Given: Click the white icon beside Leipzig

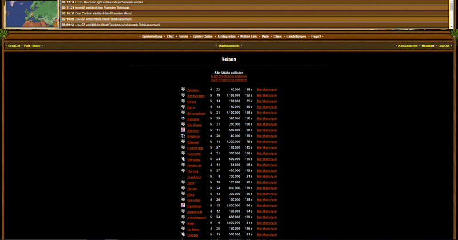Looking at the screenshot, I should [x=183, y=234].
